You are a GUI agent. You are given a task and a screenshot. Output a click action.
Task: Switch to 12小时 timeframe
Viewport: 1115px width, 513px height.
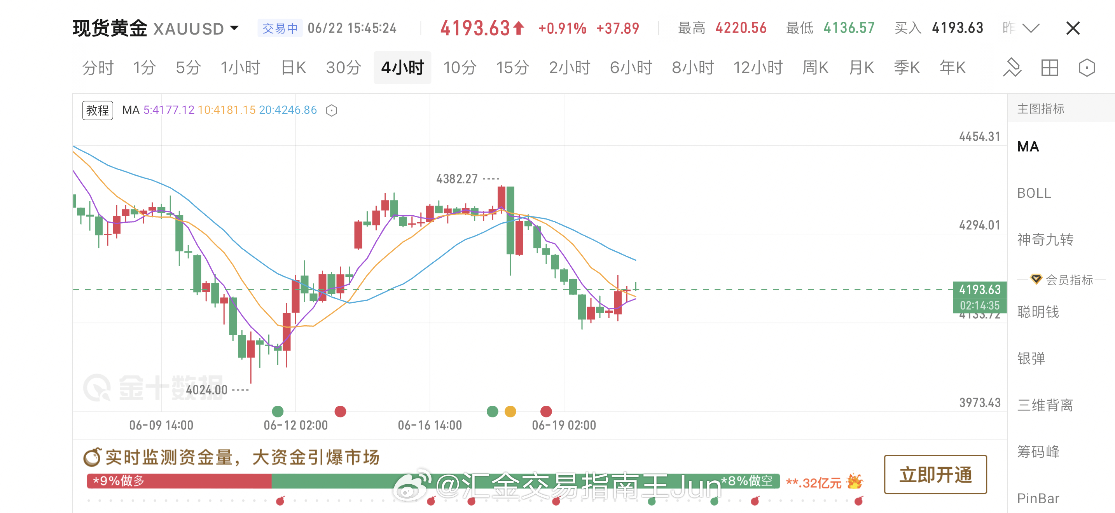click(758, 68)
